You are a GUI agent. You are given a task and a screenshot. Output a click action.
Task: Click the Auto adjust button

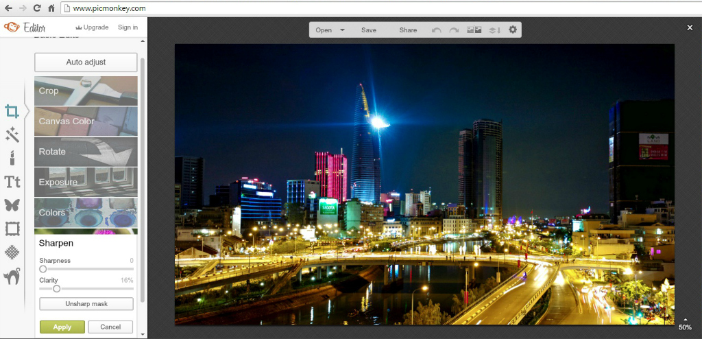[x=86, y=62]
